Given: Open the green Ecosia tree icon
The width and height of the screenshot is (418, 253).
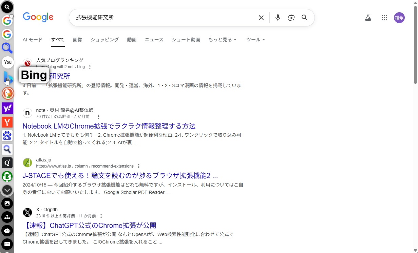Looking at the screenshot, I should [x=7, y=176].
